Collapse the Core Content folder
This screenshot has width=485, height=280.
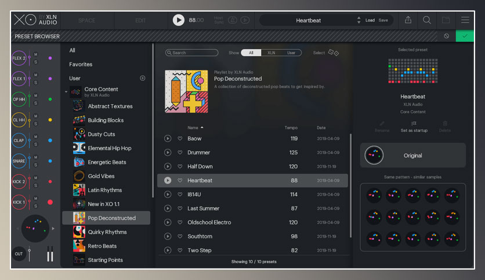coord(66,91)
